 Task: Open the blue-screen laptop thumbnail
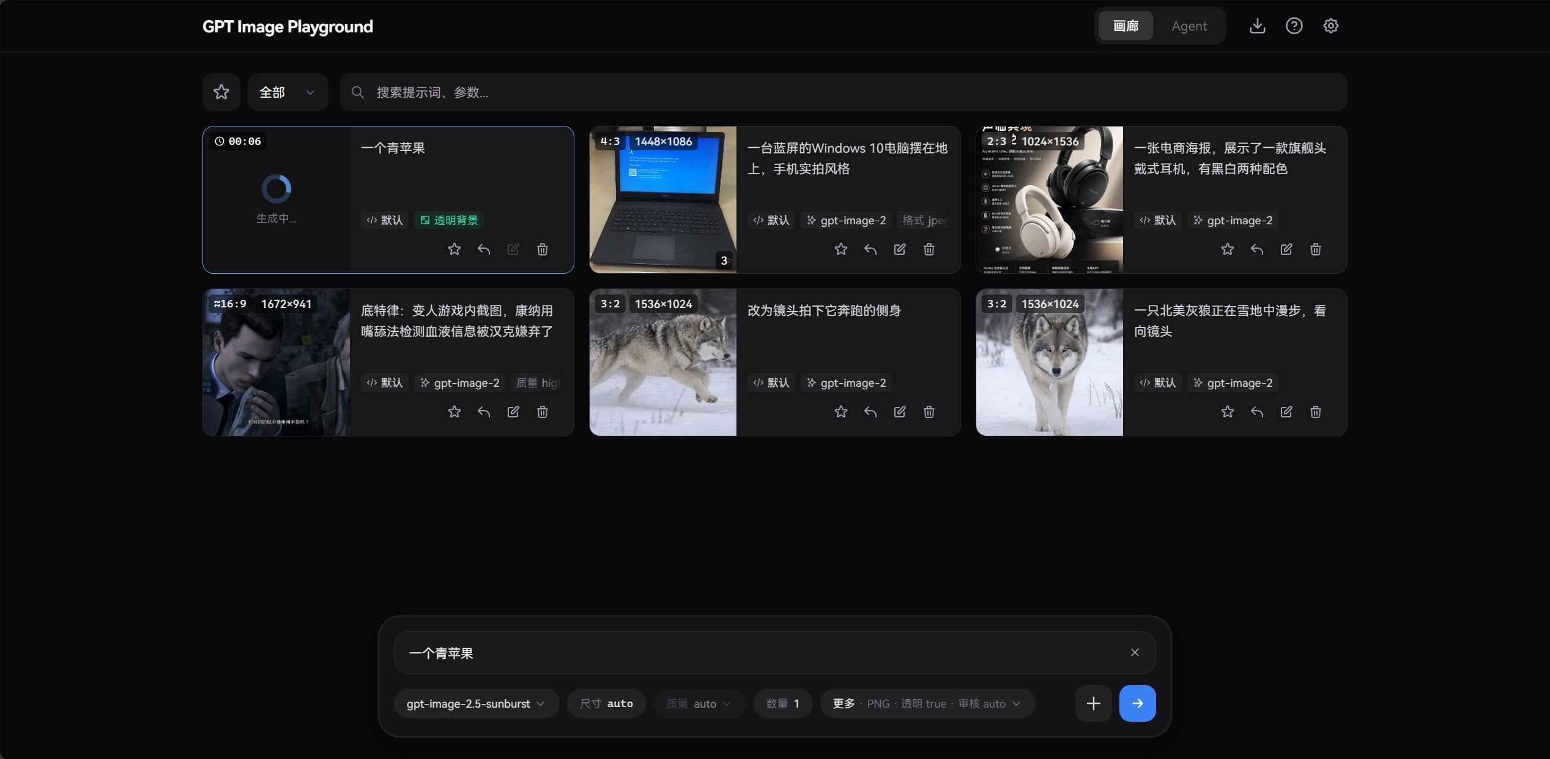click(x=662, y=200)
